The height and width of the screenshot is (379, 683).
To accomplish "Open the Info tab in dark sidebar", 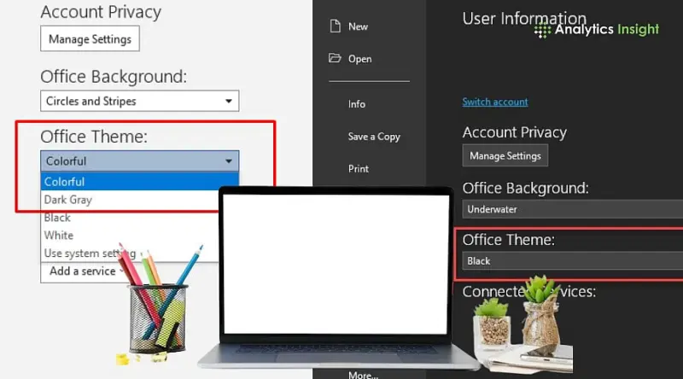I will [357, 104].
